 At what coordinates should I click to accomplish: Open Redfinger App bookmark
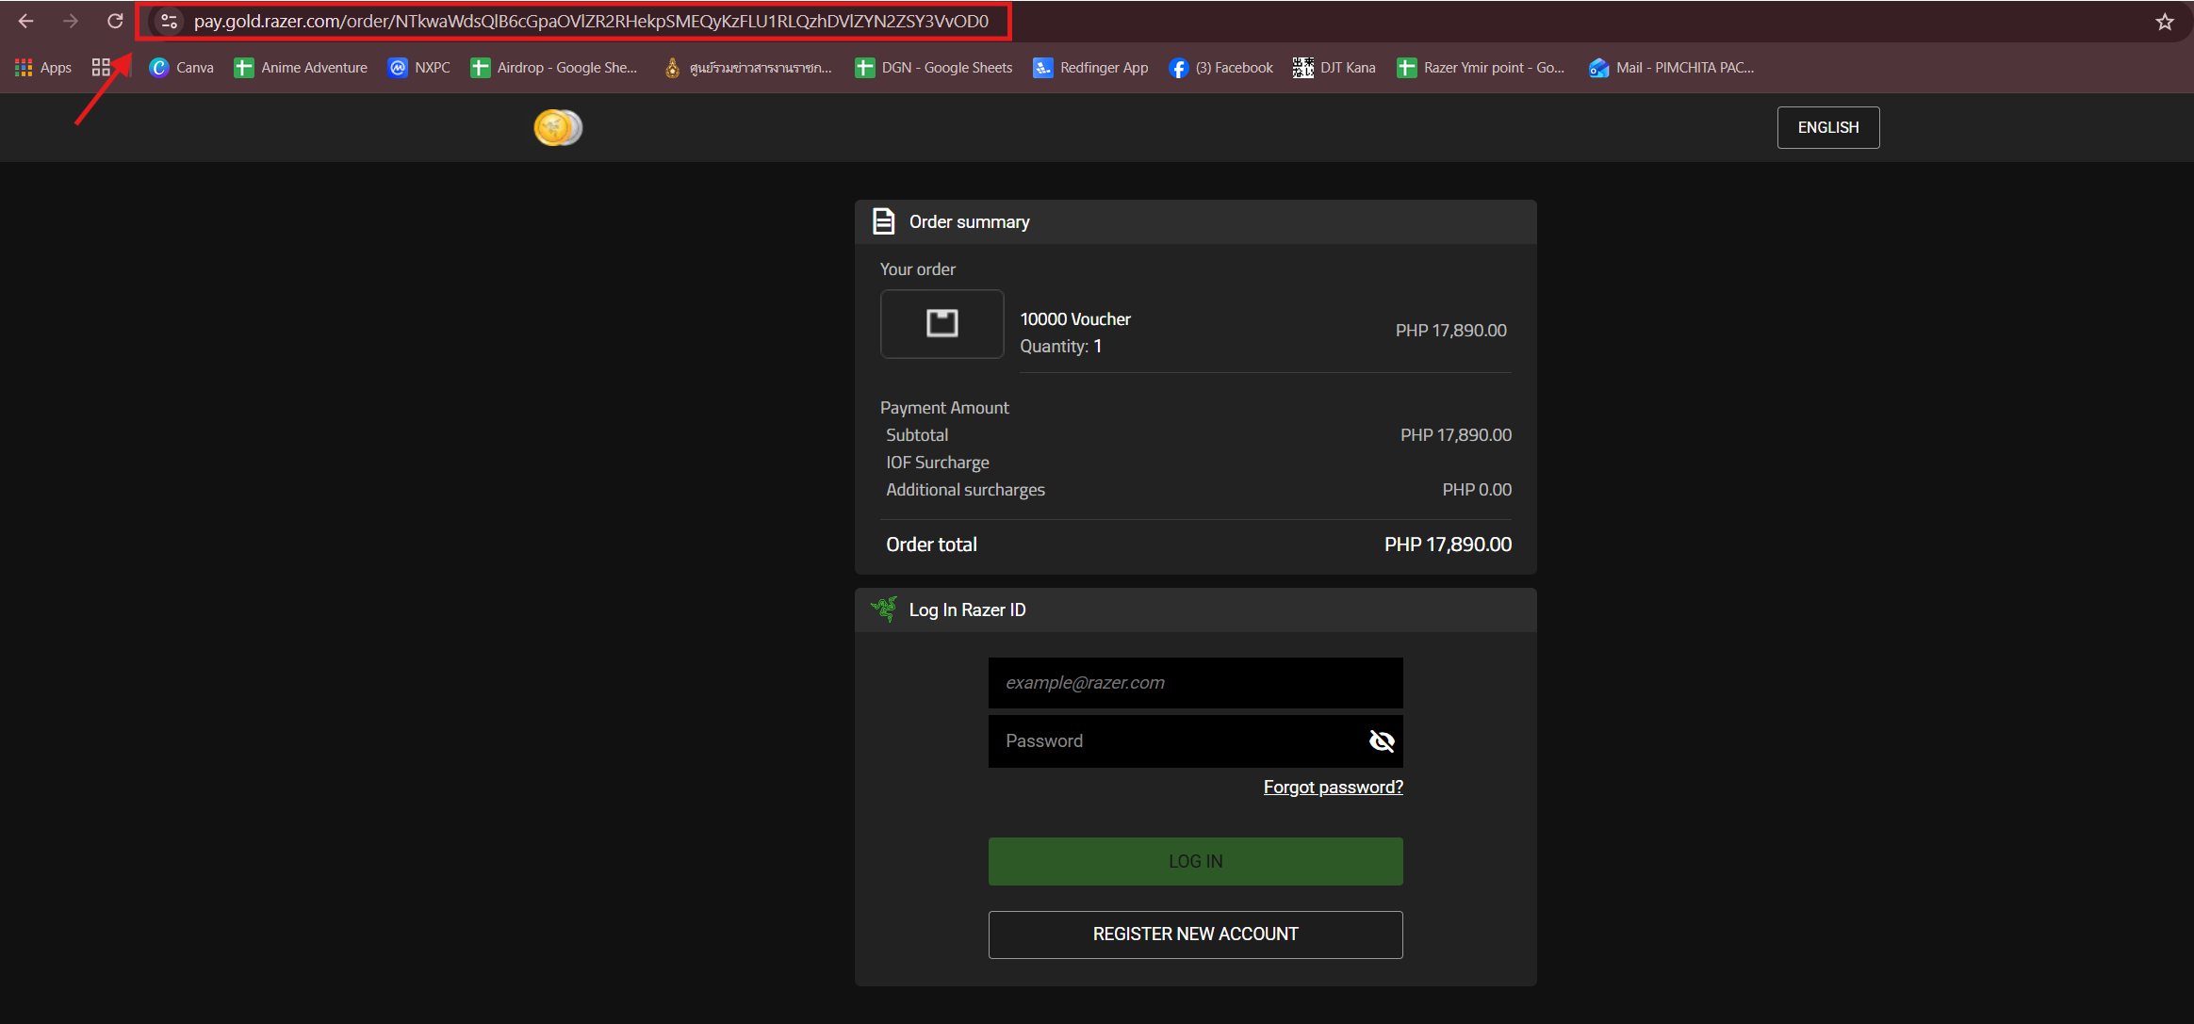coord(1091,68)
